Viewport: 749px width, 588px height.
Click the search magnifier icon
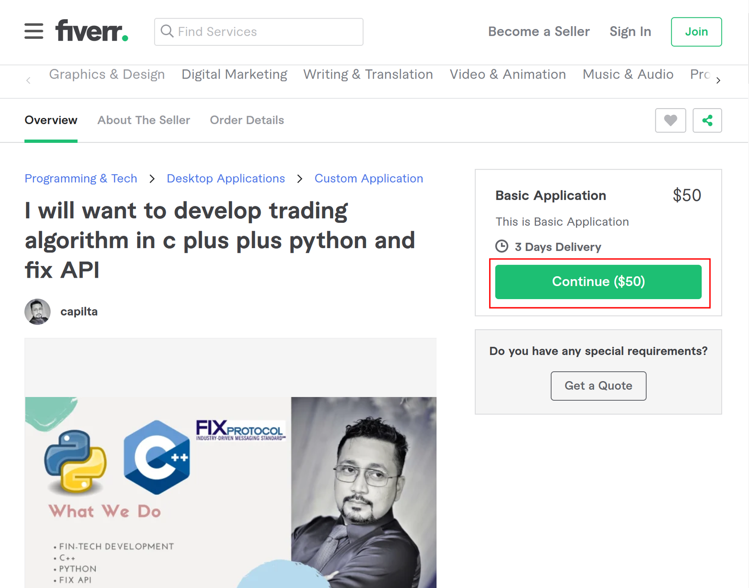coord(167,31)
